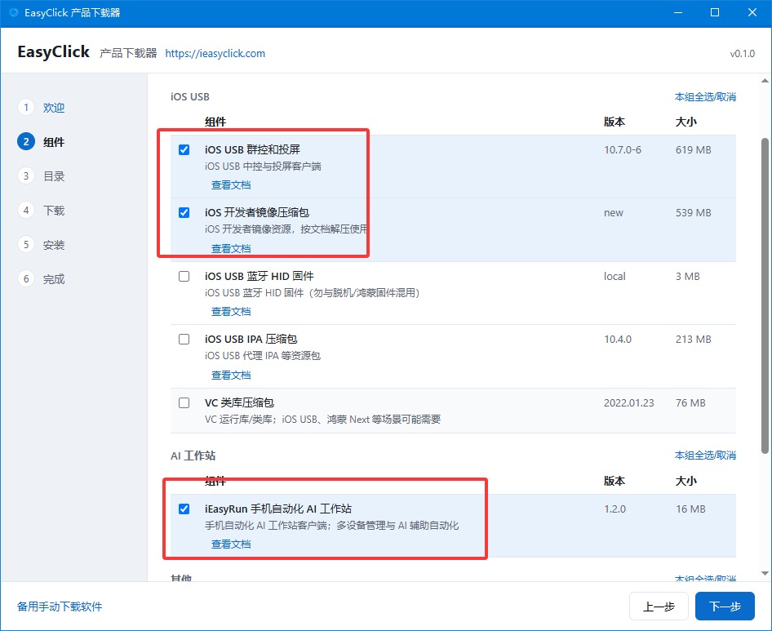Open 查看文档 under iOS USB 群控和投屏
This screenshot has height=631, width=772.
(231, 185)
